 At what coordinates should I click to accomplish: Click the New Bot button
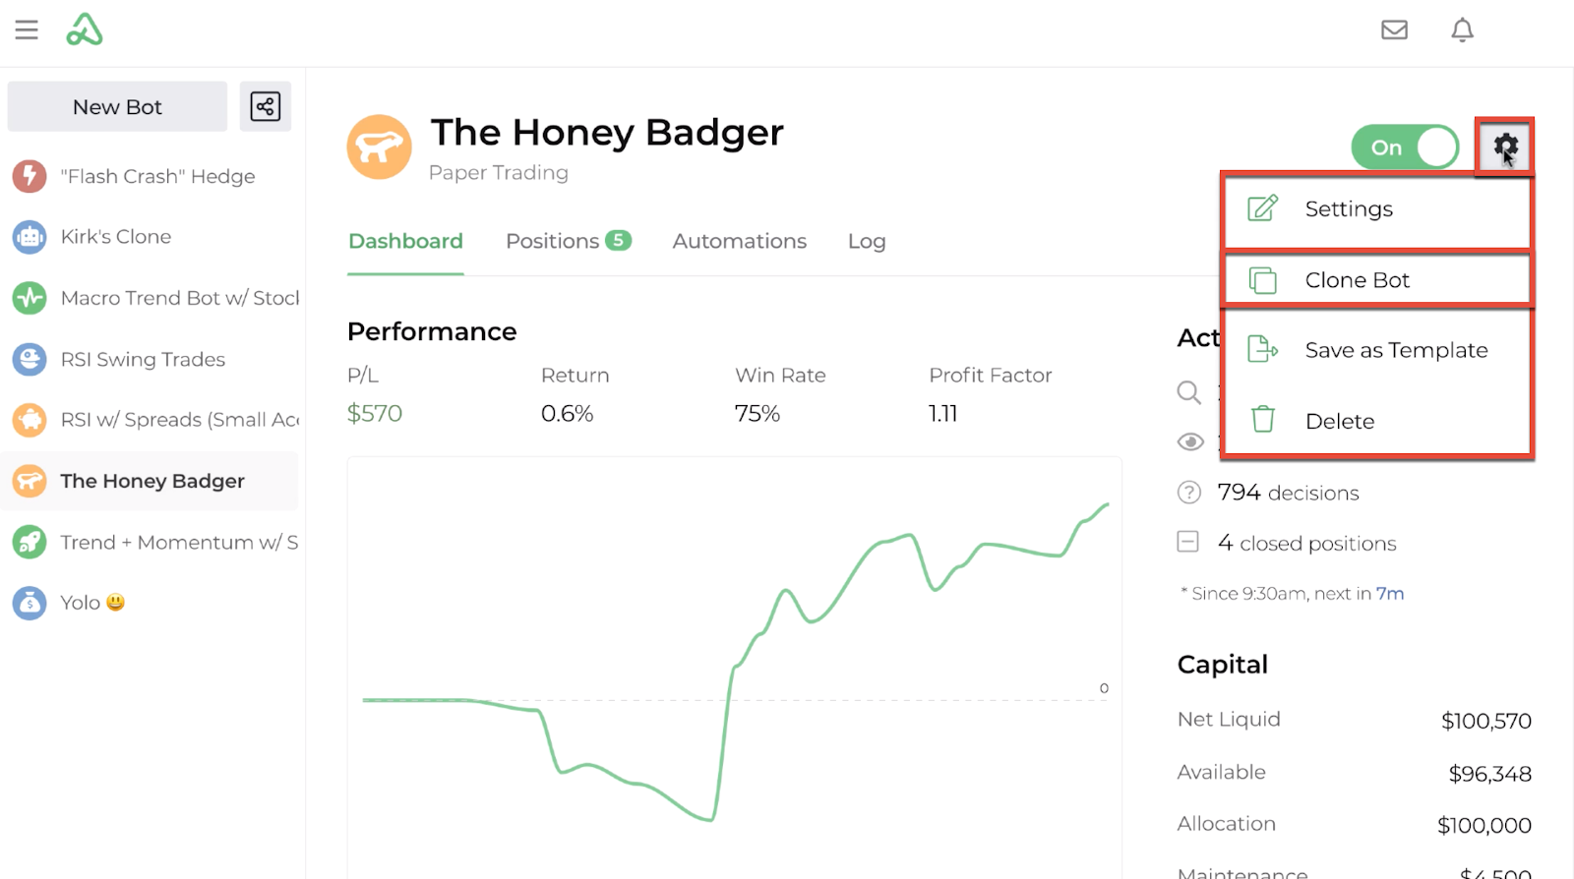pyautogui.click(x=117, y=106)
